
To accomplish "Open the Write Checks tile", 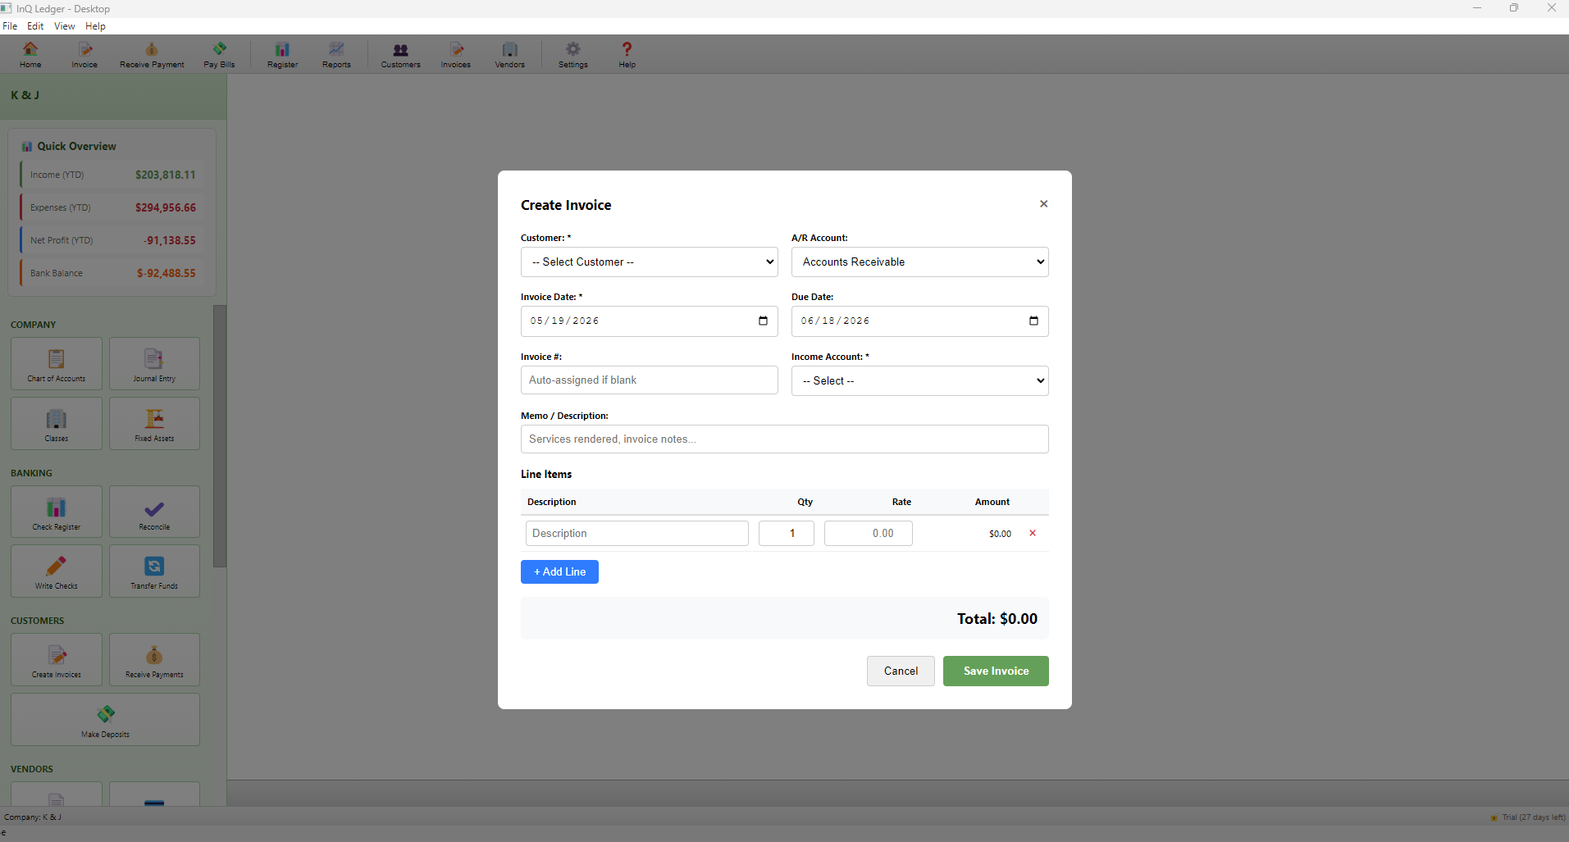I will [x=57, y=571].
